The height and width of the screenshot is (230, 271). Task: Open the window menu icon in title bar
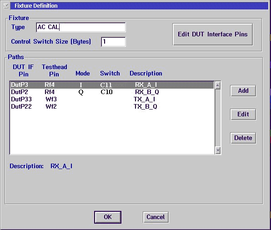click(x=6, y=6)
